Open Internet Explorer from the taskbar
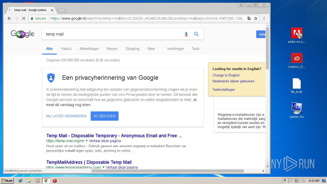Screen dimensions: 327x184 coord(20,181)
